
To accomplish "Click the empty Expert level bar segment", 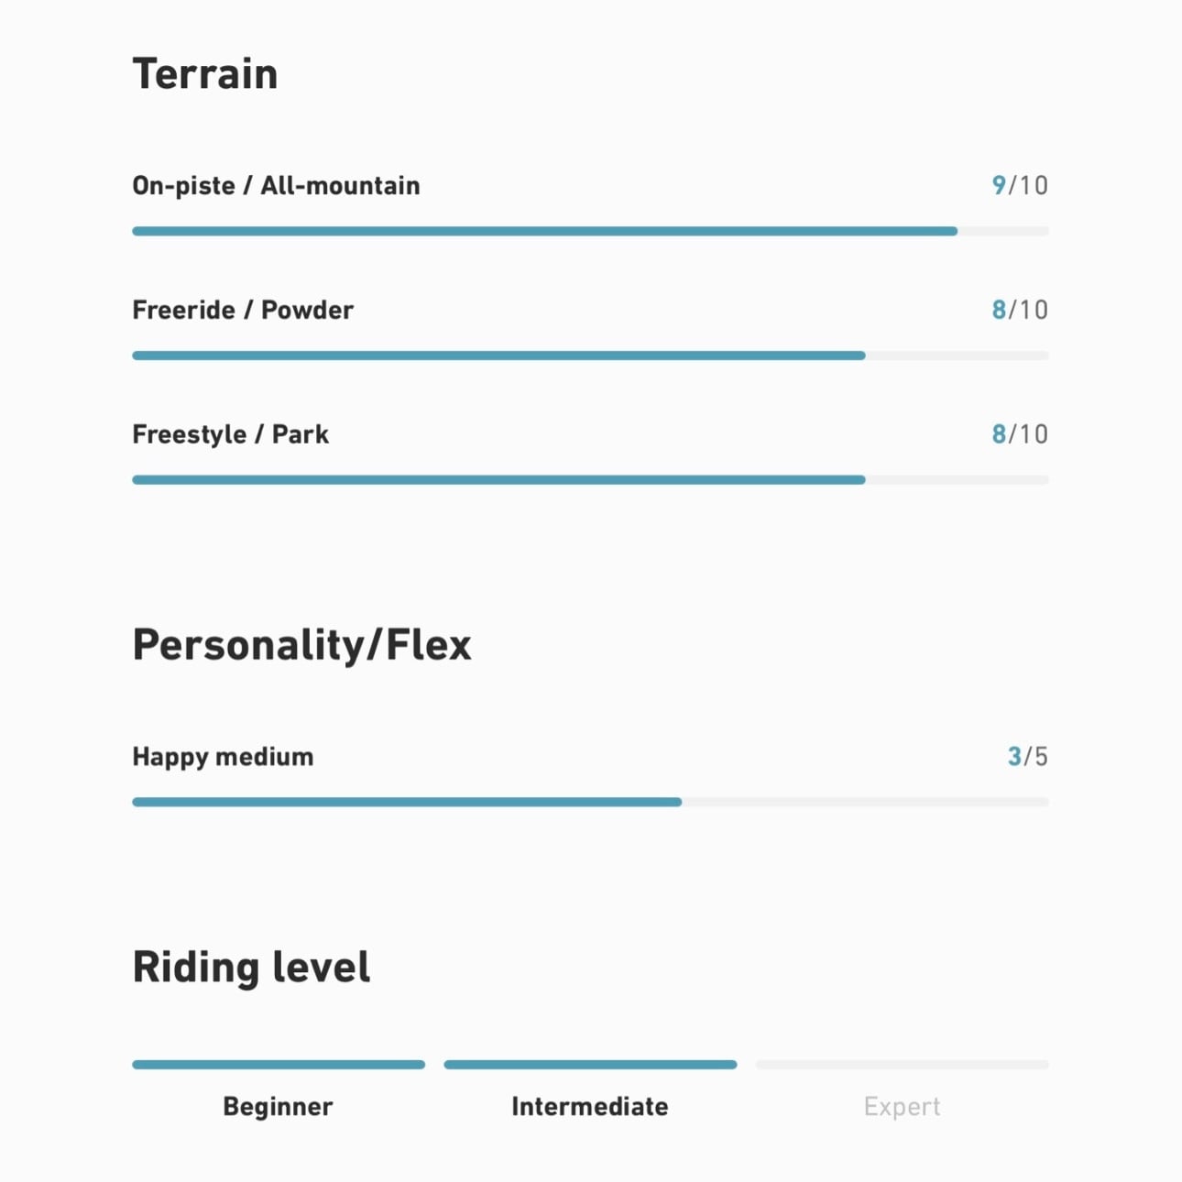I will point(902,1065).
